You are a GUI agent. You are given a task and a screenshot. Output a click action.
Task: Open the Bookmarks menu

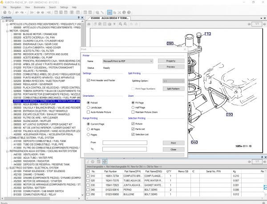39,8
